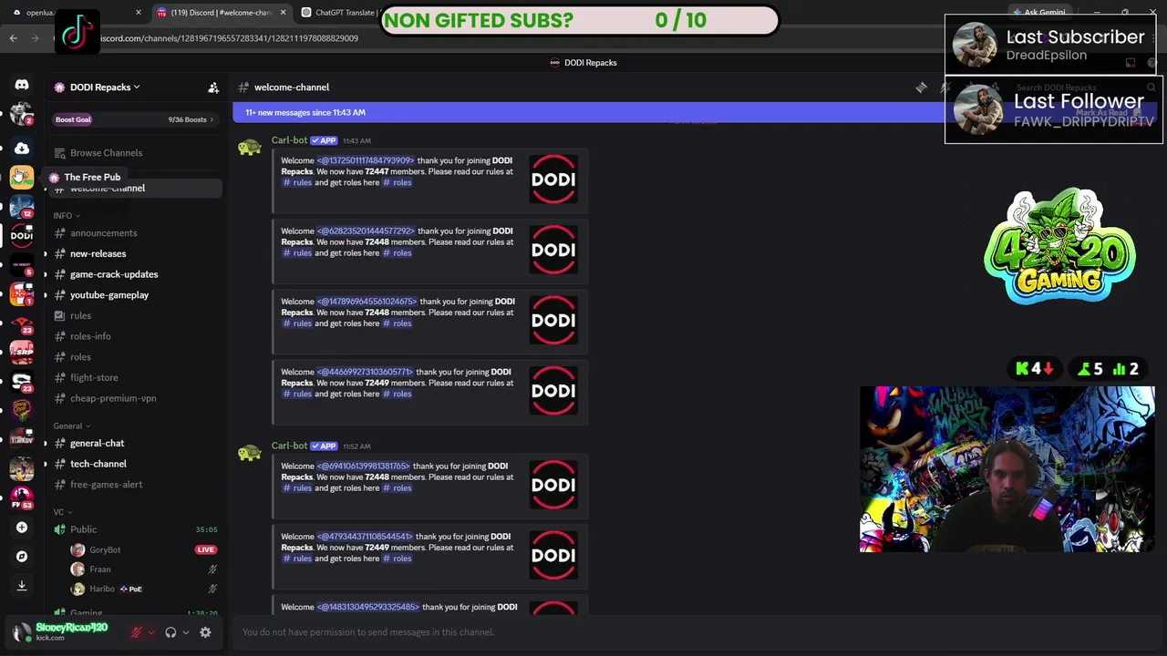Image resolution: width=1167 pixels, height=656 pixels.
Task: Select user Haribo in voice channel
Action: pyautogui.click(x=144, y=589)
